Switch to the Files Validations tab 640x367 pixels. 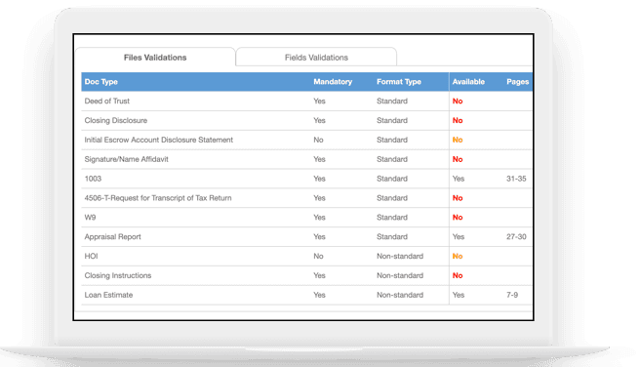155,58
